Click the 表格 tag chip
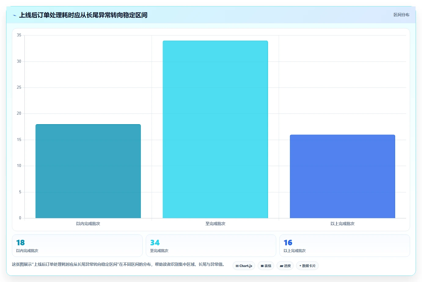 [266, 266]
